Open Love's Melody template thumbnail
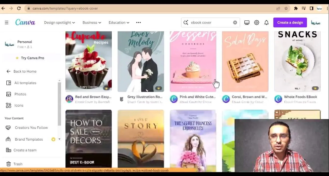This screenshot has width=329, height=176. coord(141,61)
